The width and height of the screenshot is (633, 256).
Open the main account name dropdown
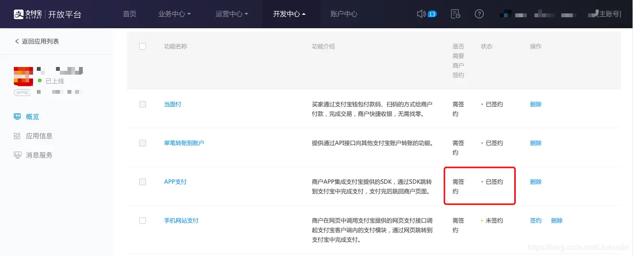[561, 14]
